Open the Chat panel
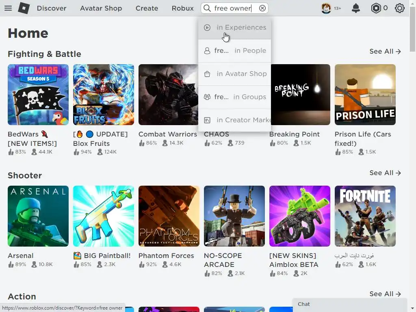Image resolution: width=416 pixels, height=312 pixels. click(350, 304)
